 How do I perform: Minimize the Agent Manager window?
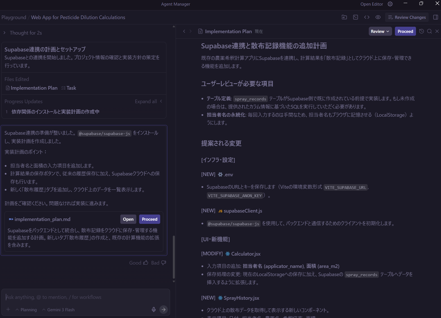pos(405,3)
